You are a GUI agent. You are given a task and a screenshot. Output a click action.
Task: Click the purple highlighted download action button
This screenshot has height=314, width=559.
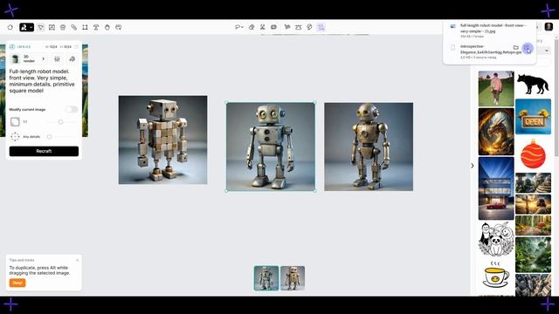click(x=528, y=48)
